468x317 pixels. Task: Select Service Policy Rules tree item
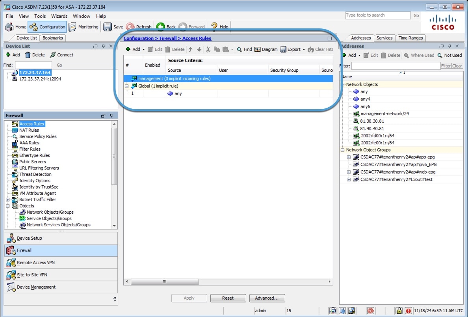38,136
